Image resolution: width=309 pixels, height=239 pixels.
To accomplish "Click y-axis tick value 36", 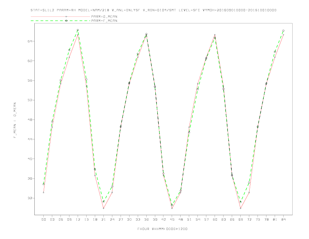I will (x=30, y=178).
